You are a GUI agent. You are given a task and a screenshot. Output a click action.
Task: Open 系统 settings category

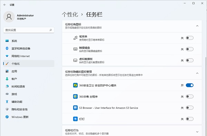[29, 41]
